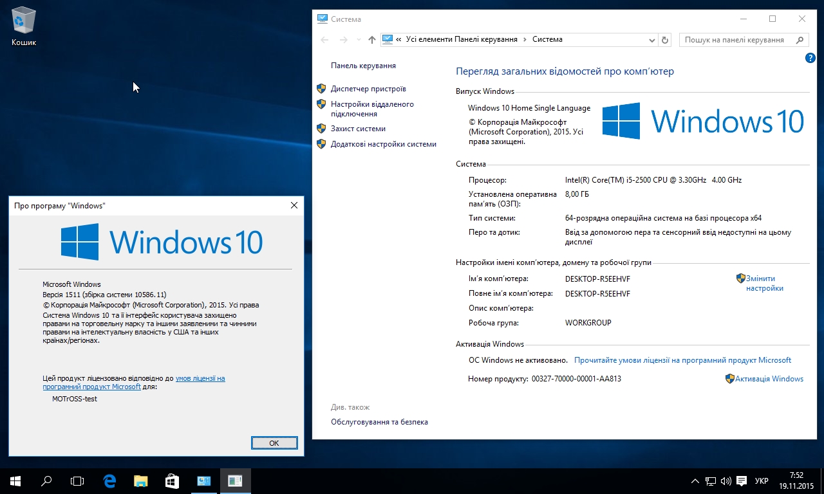Open Windows Store taskbar icon

[x=171, y=480]
